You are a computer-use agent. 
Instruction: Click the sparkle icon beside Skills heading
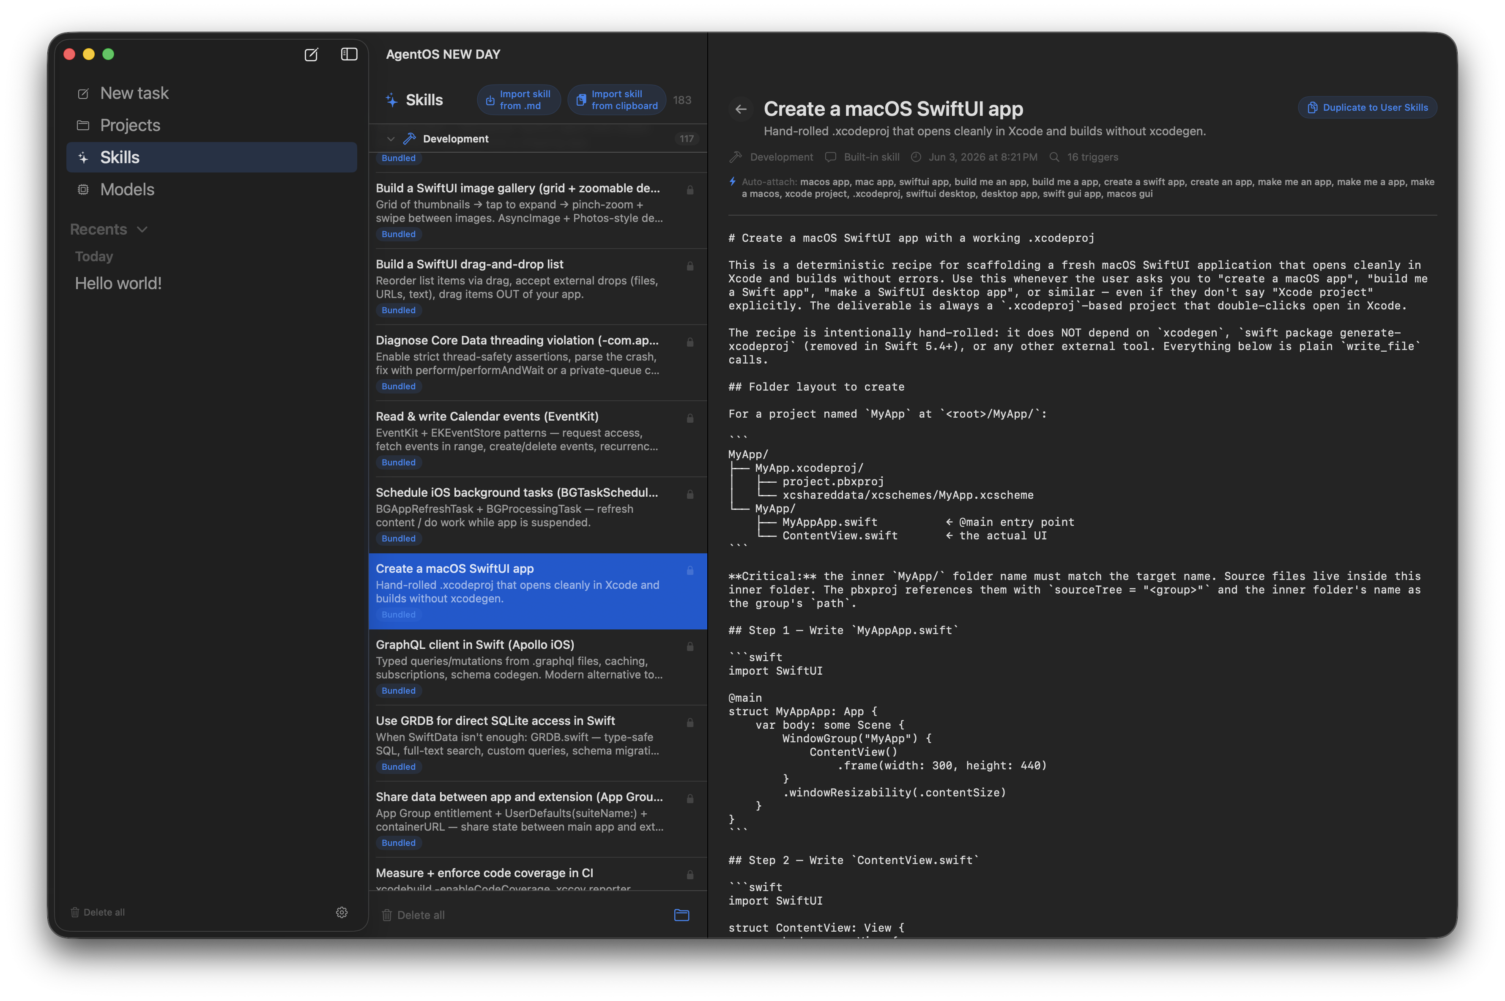pyautogui.click(x=391, y=100)
